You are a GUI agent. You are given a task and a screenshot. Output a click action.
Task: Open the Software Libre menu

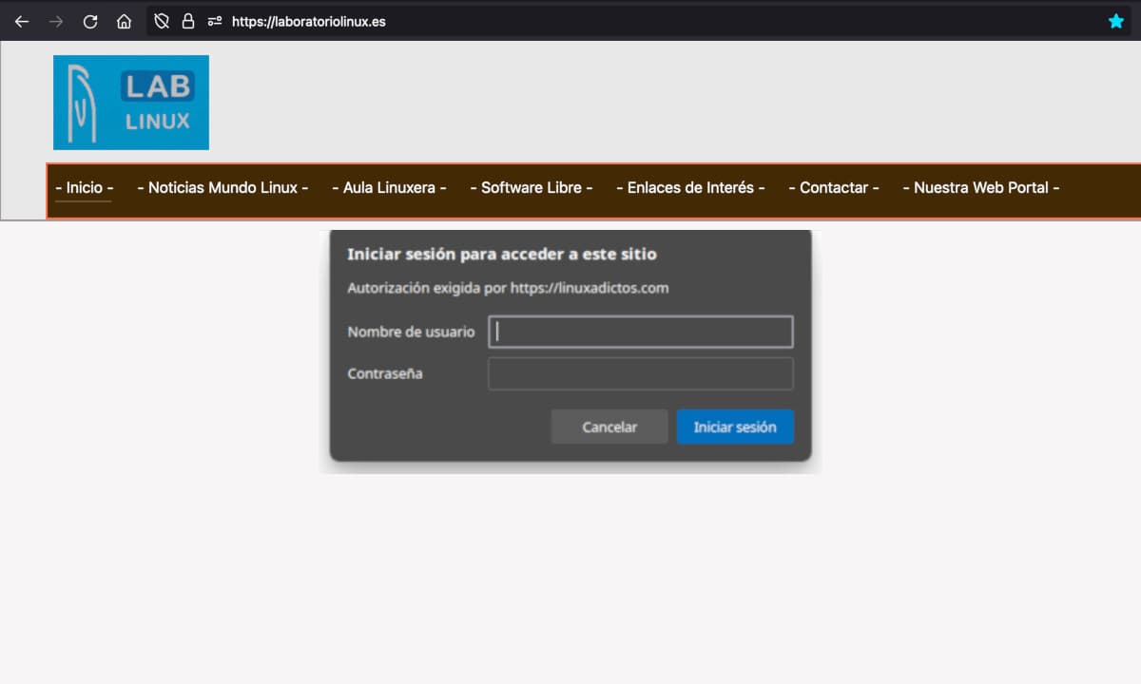pyautogui.click(x=531, y=188)
